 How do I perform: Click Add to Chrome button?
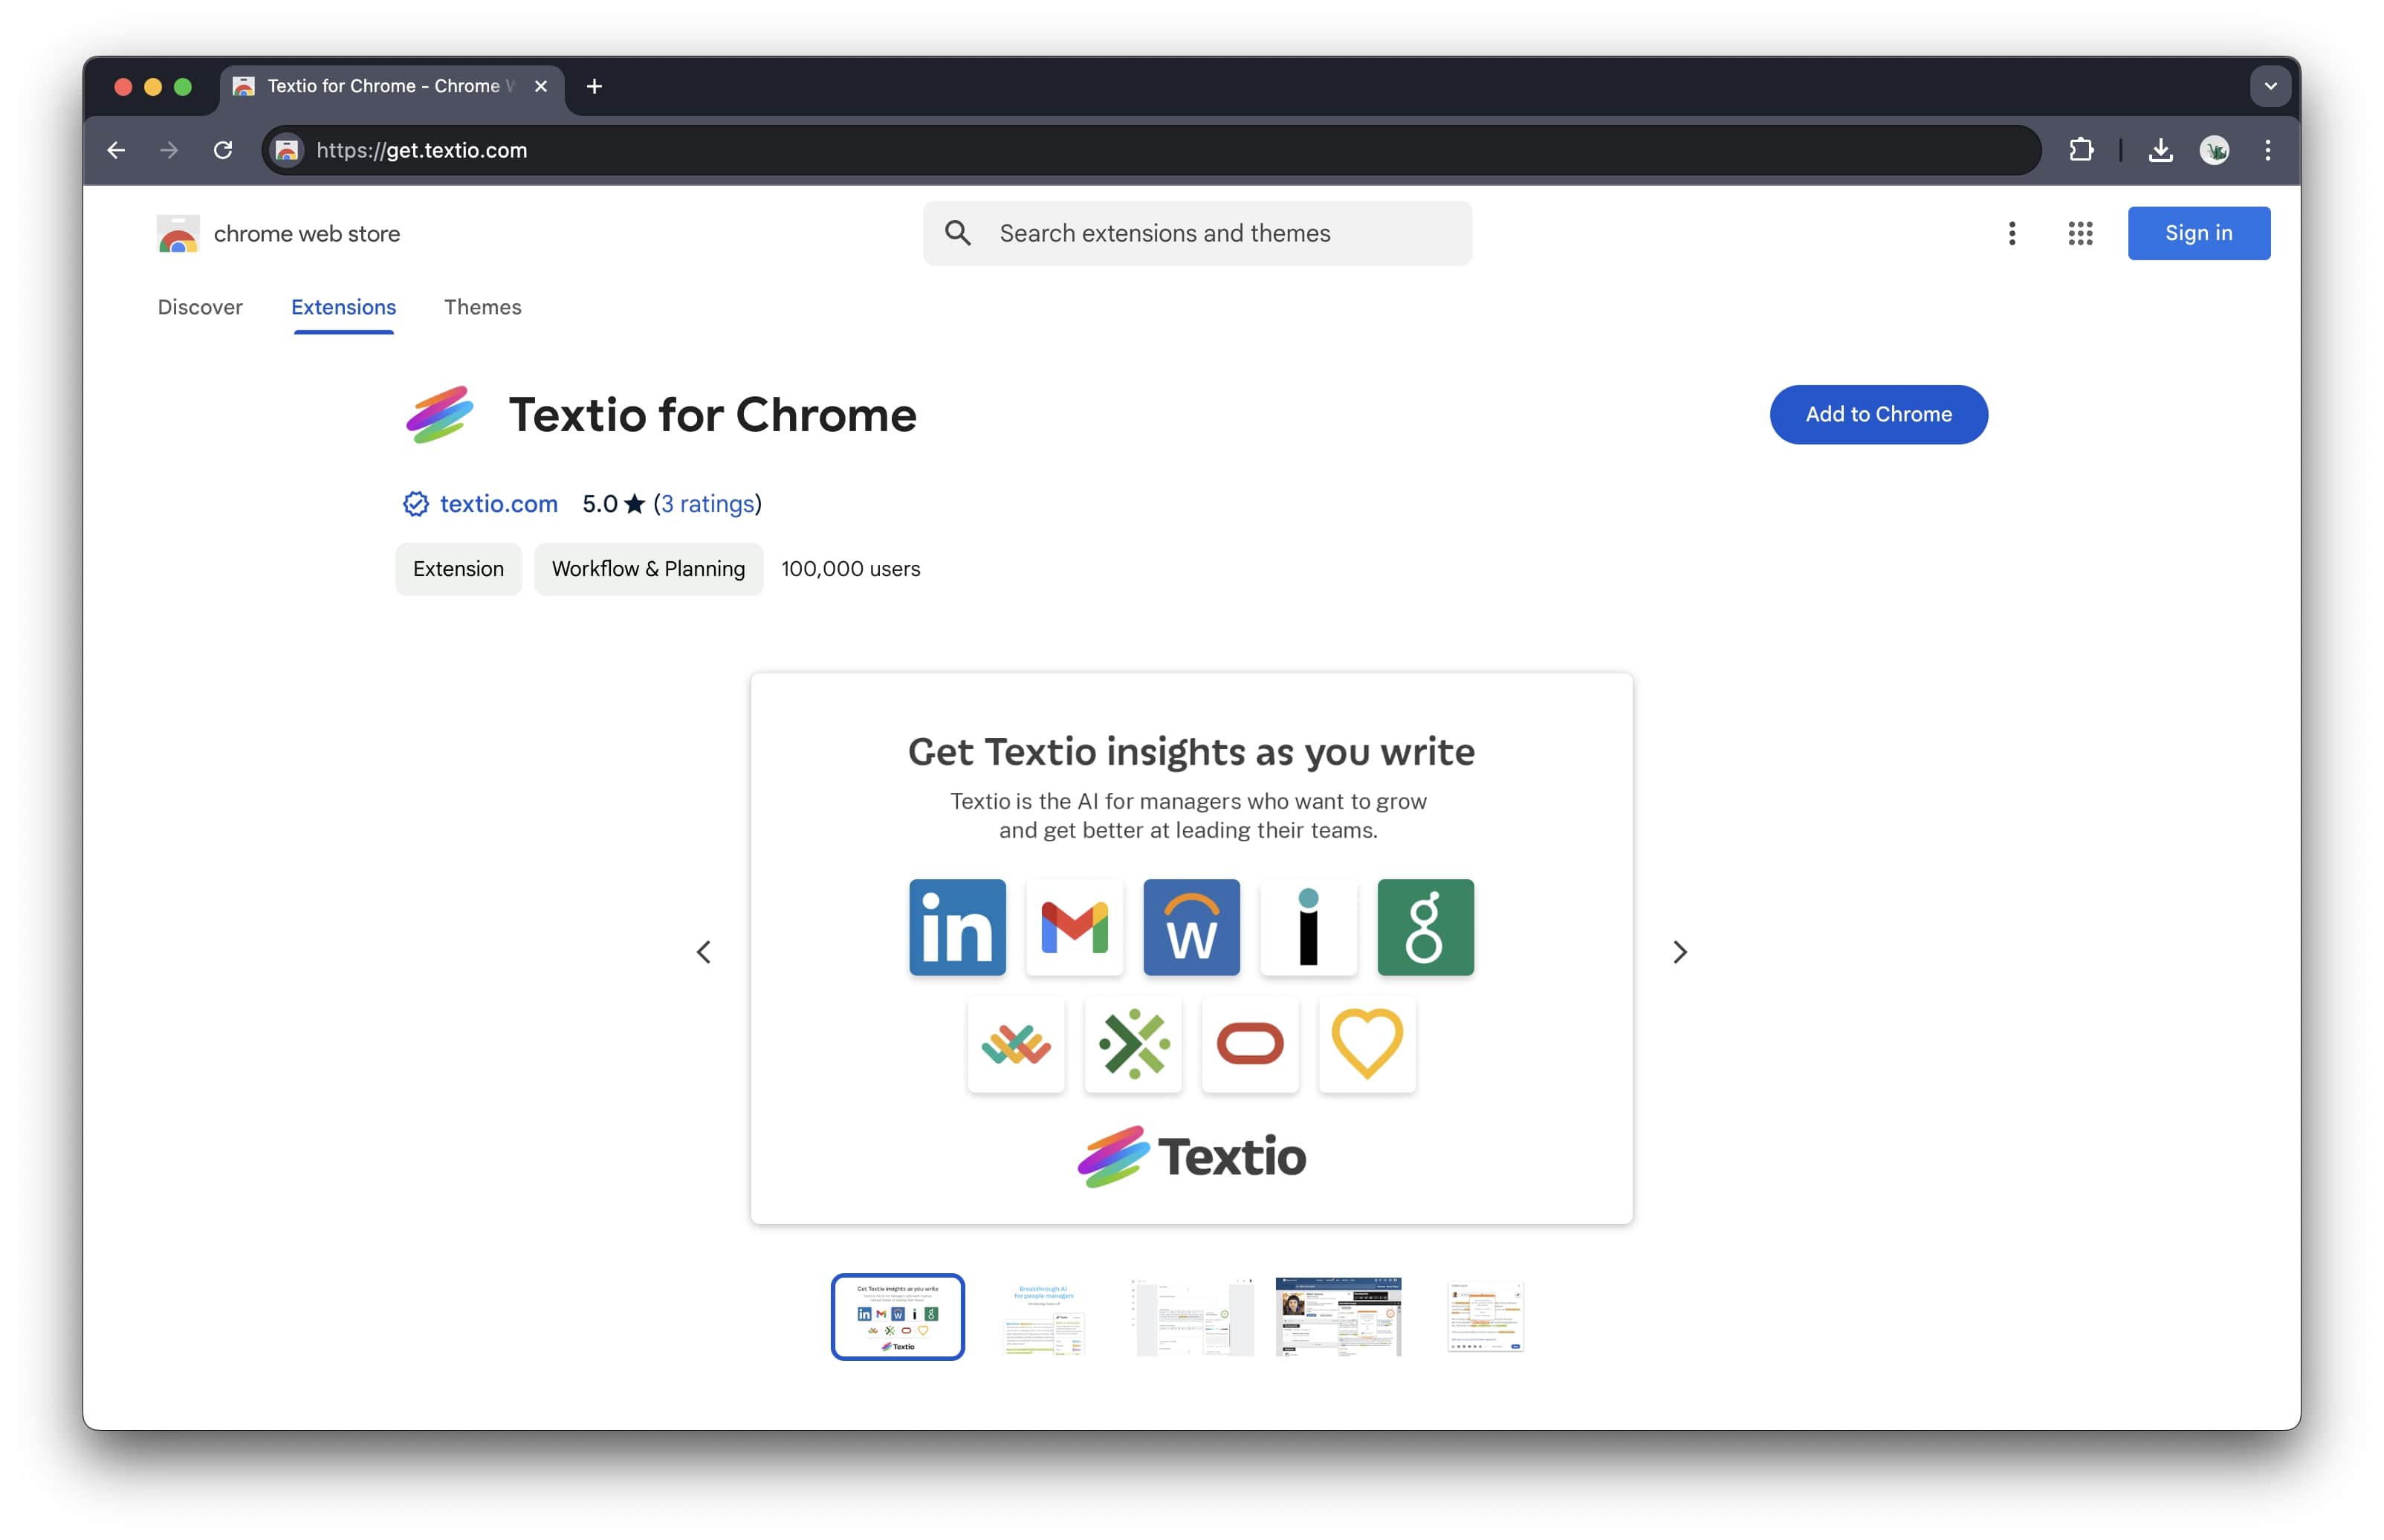coord(1878,414)
